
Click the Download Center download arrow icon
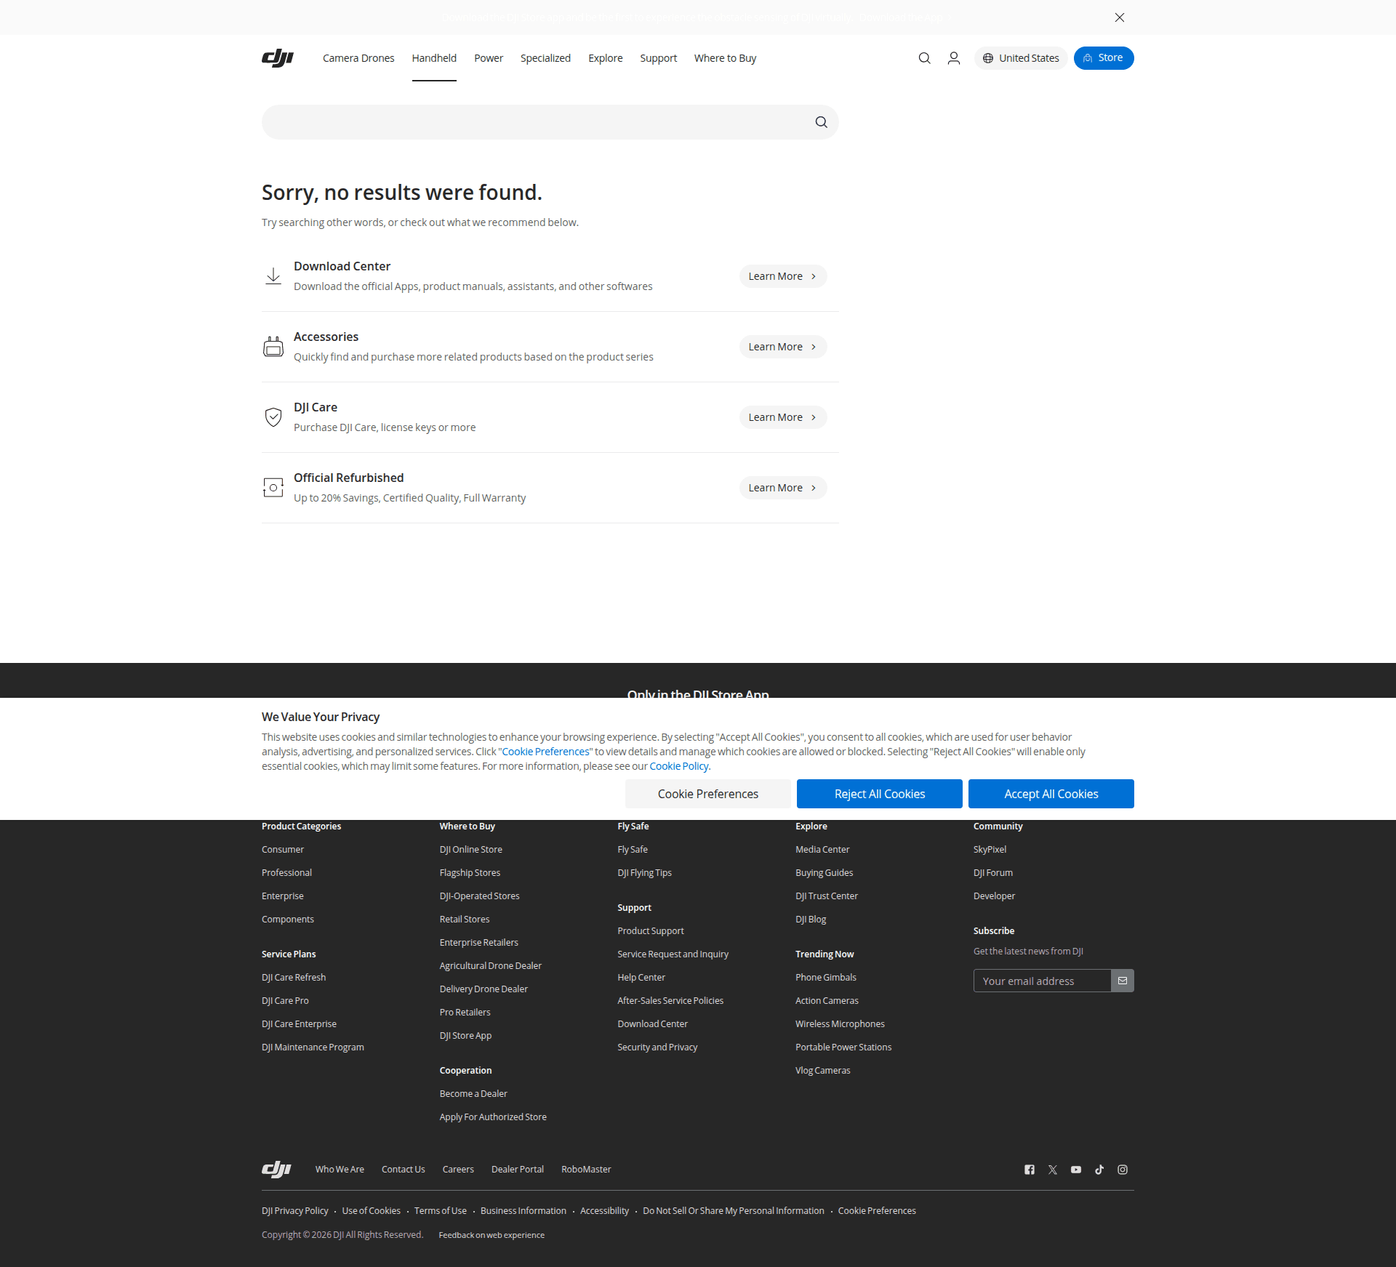(273, 276)
